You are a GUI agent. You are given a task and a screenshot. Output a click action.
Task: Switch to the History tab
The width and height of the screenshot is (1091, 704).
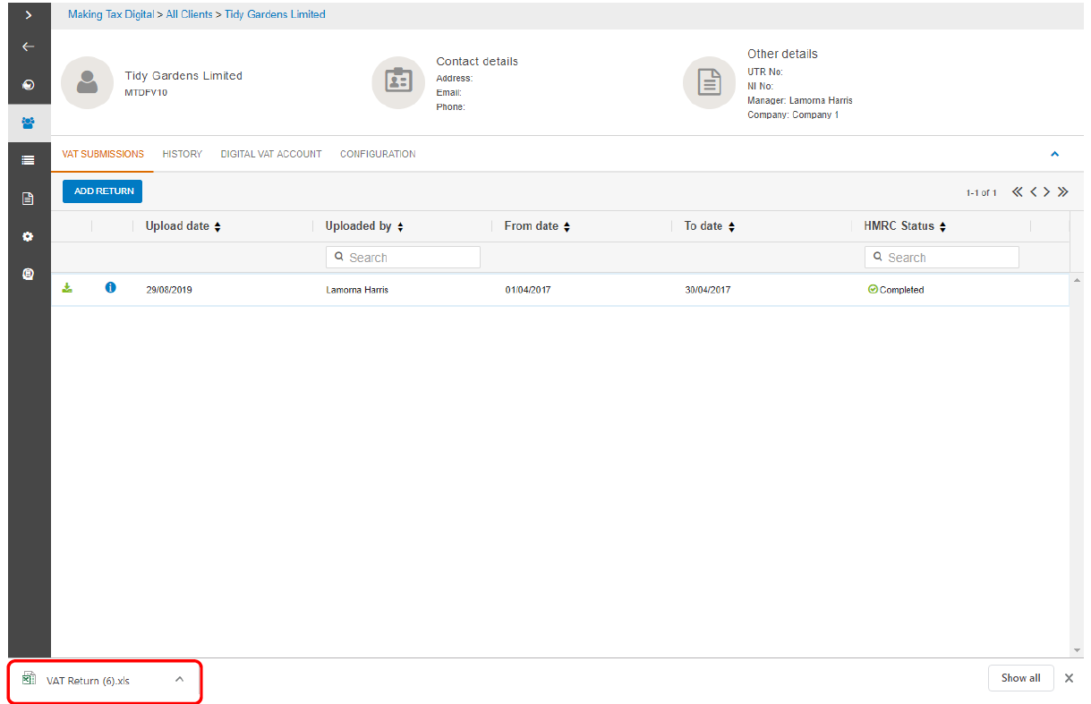(183, 154)
